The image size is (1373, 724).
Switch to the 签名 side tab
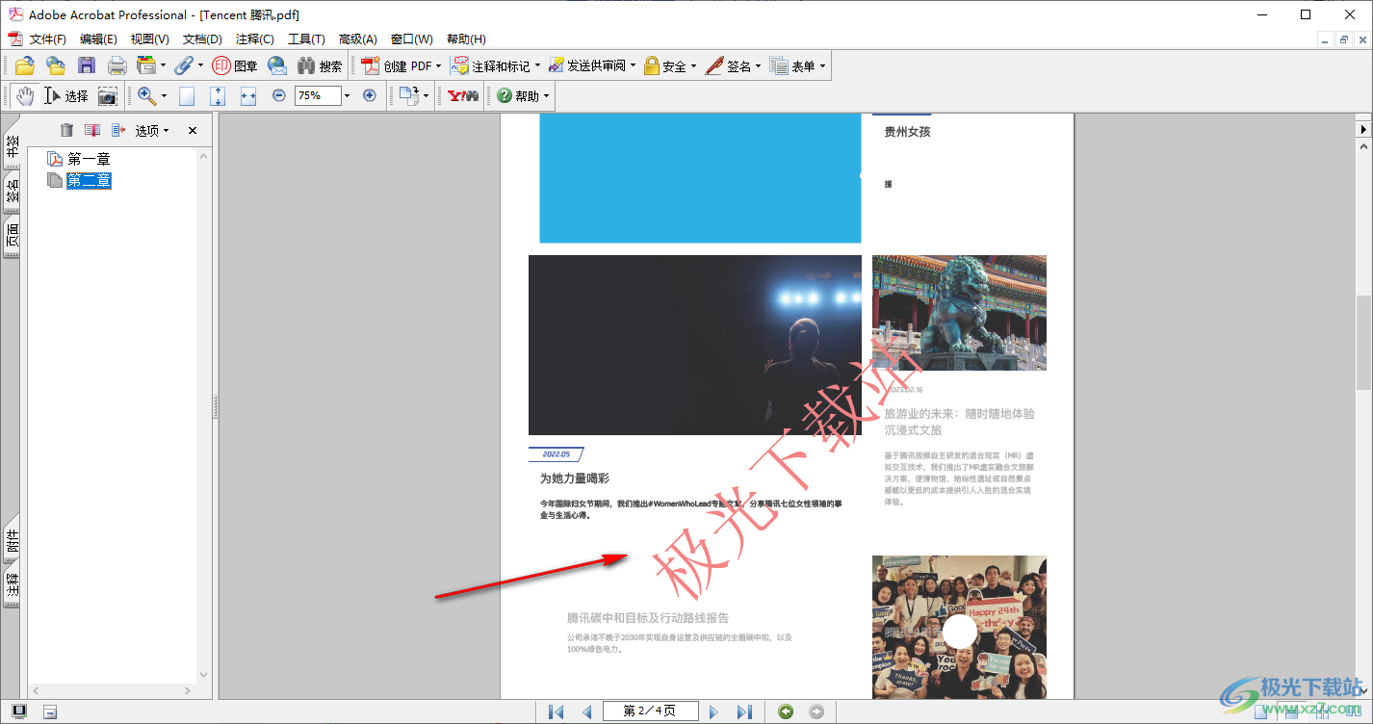pyautogui.click(x=12, y=193)
